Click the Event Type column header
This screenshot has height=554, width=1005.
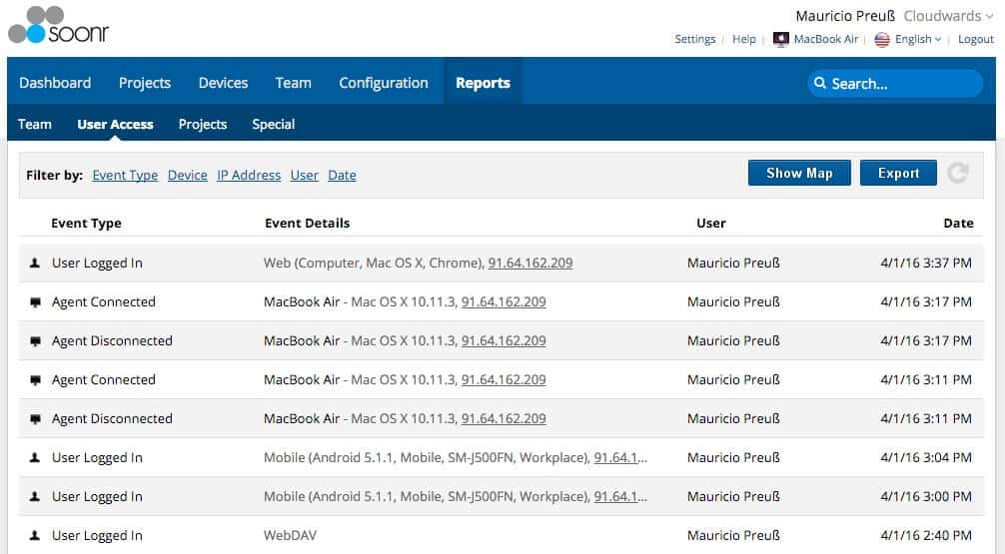tap(87, 223)
